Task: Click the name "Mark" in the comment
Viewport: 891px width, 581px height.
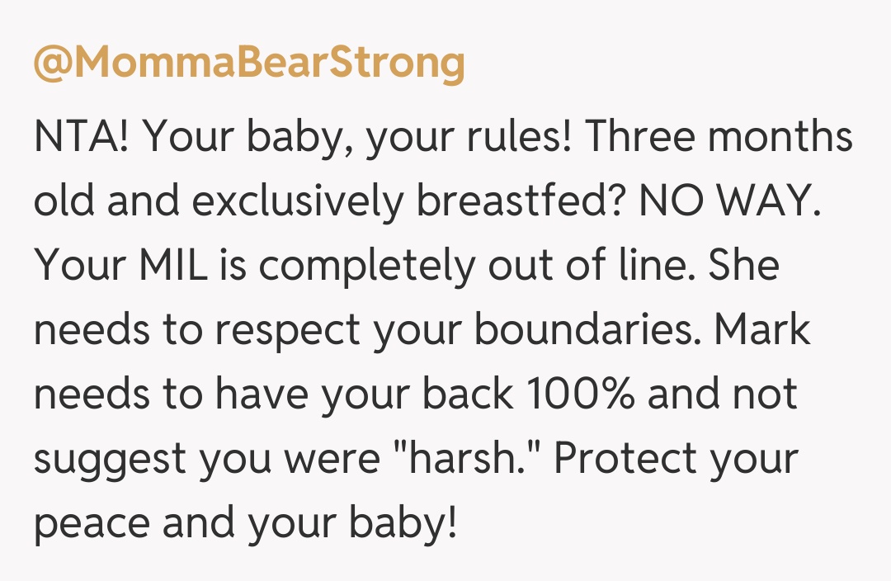Action: point(763,330)
